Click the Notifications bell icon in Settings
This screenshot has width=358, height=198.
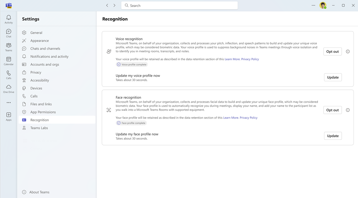pyautogui.click(x=24, y=57)
